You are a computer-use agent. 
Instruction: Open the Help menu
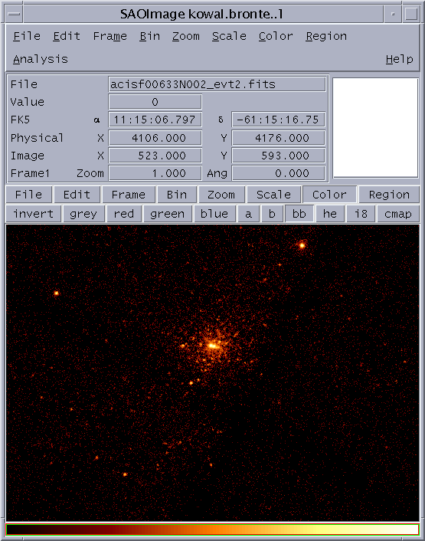pos(399,59)
